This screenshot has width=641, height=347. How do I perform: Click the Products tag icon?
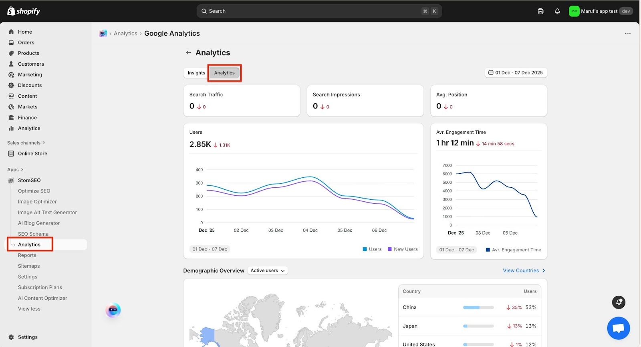tap(11, 53)
